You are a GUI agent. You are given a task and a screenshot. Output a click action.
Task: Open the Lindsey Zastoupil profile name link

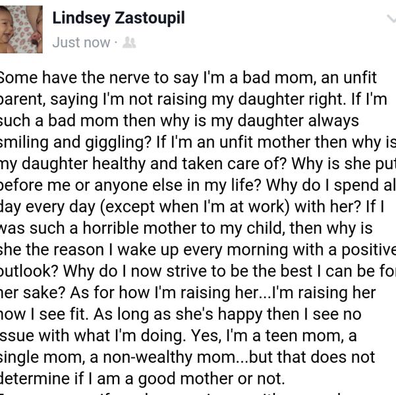[119, 18]
